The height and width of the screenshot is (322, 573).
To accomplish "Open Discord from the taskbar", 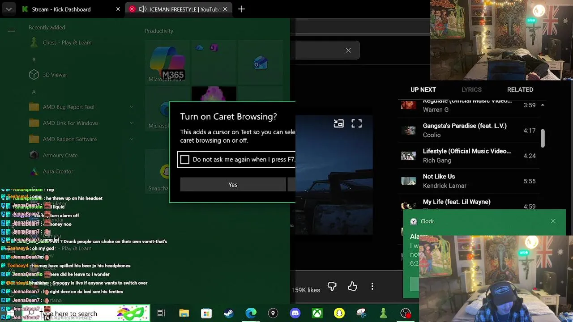I will [295, 313].
